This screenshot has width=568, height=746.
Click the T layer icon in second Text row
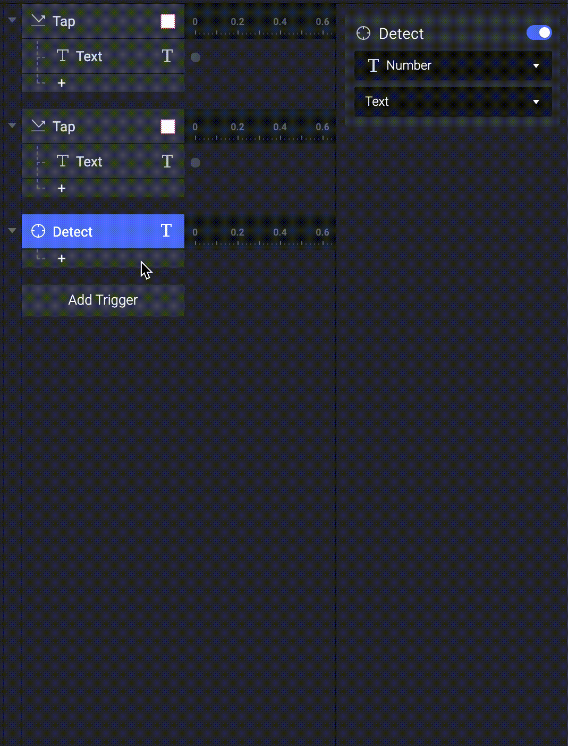(167, 161)
